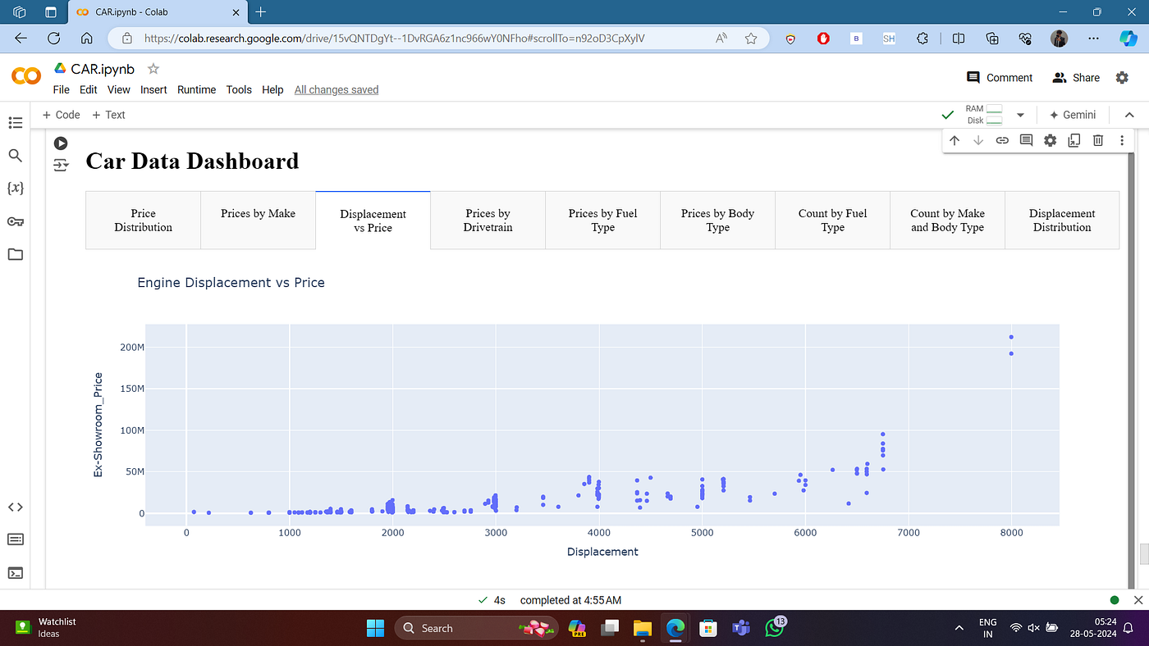Image resolution: width=1149 pixels, height=646 pixels.
Task: Open the Variables panel icon
Action: [15, 189]
